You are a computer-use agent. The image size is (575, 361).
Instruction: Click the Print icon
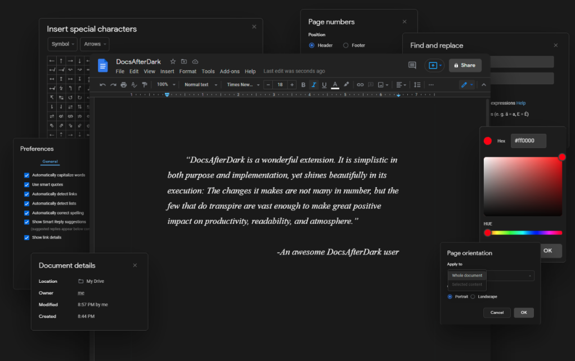pyautogui.click(x=124, y=85)
